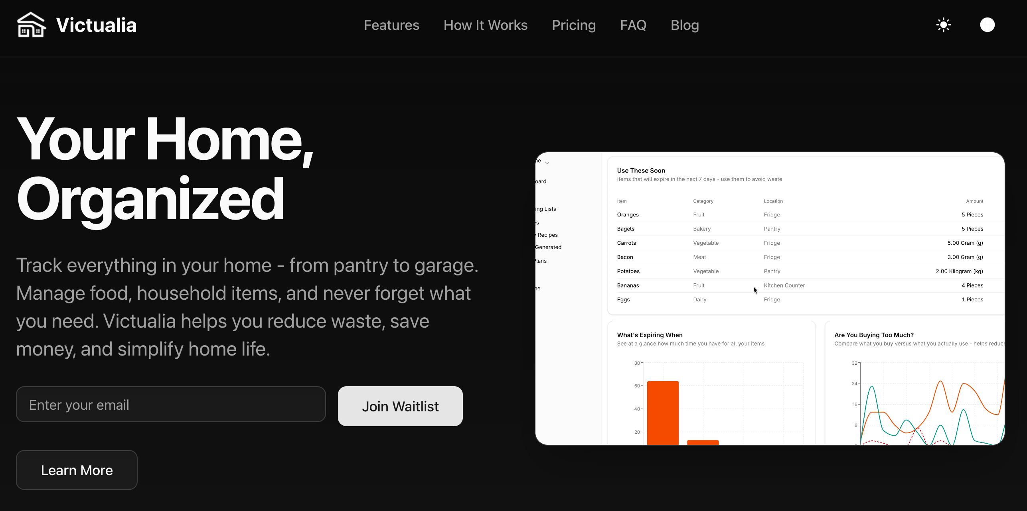Image resolution: width=1027 pixels, height=511 pixels.
Task: Open the globe language selector icon
Action: click(x=987, y=25)
